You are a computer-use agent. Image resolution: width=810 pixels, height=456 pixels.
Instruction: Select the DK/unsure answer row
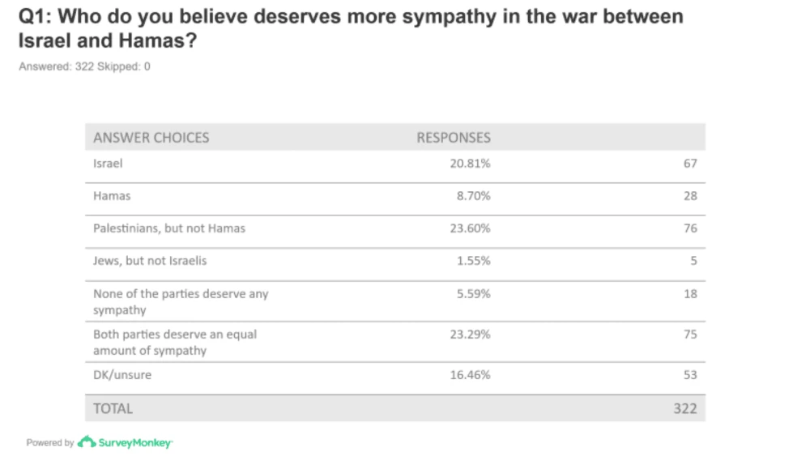(122, 375)
